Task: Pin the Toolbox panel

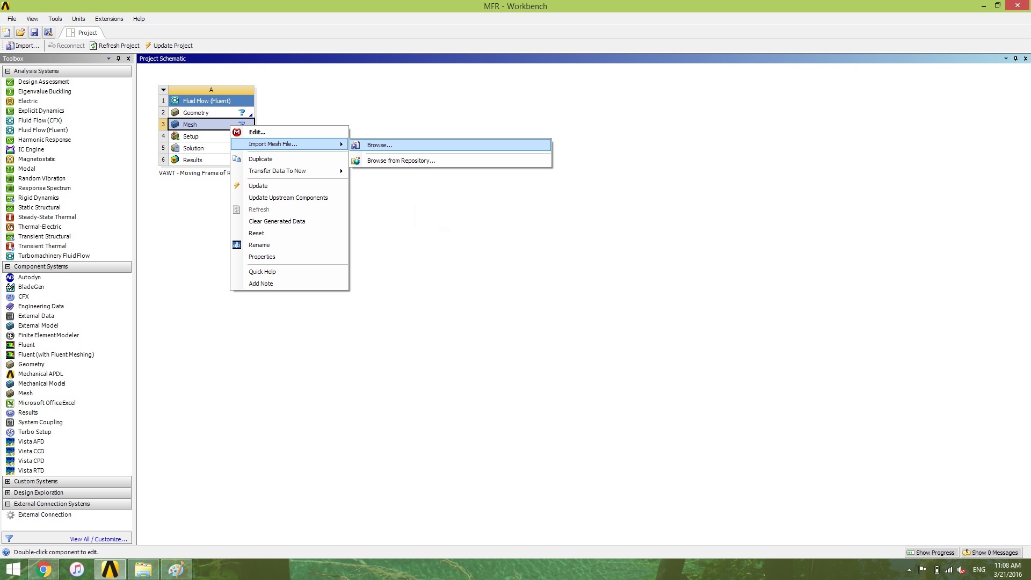Action: pyautogui.click(x=118, y=59)
